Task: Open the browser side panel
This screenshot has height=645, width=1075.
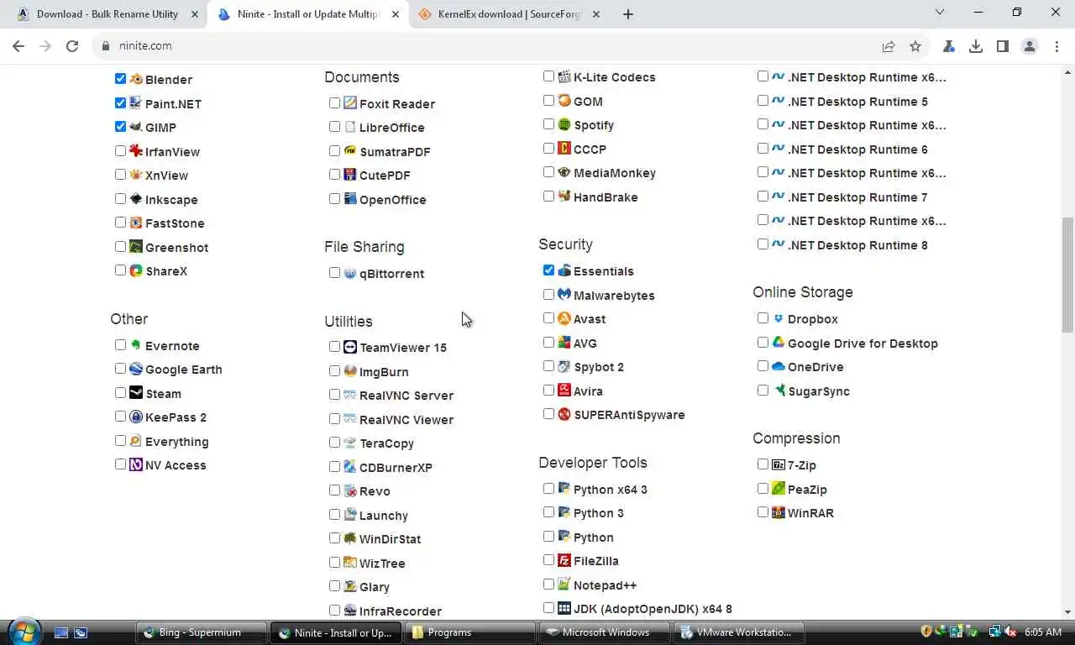Action: click(x=1003, y=46)
